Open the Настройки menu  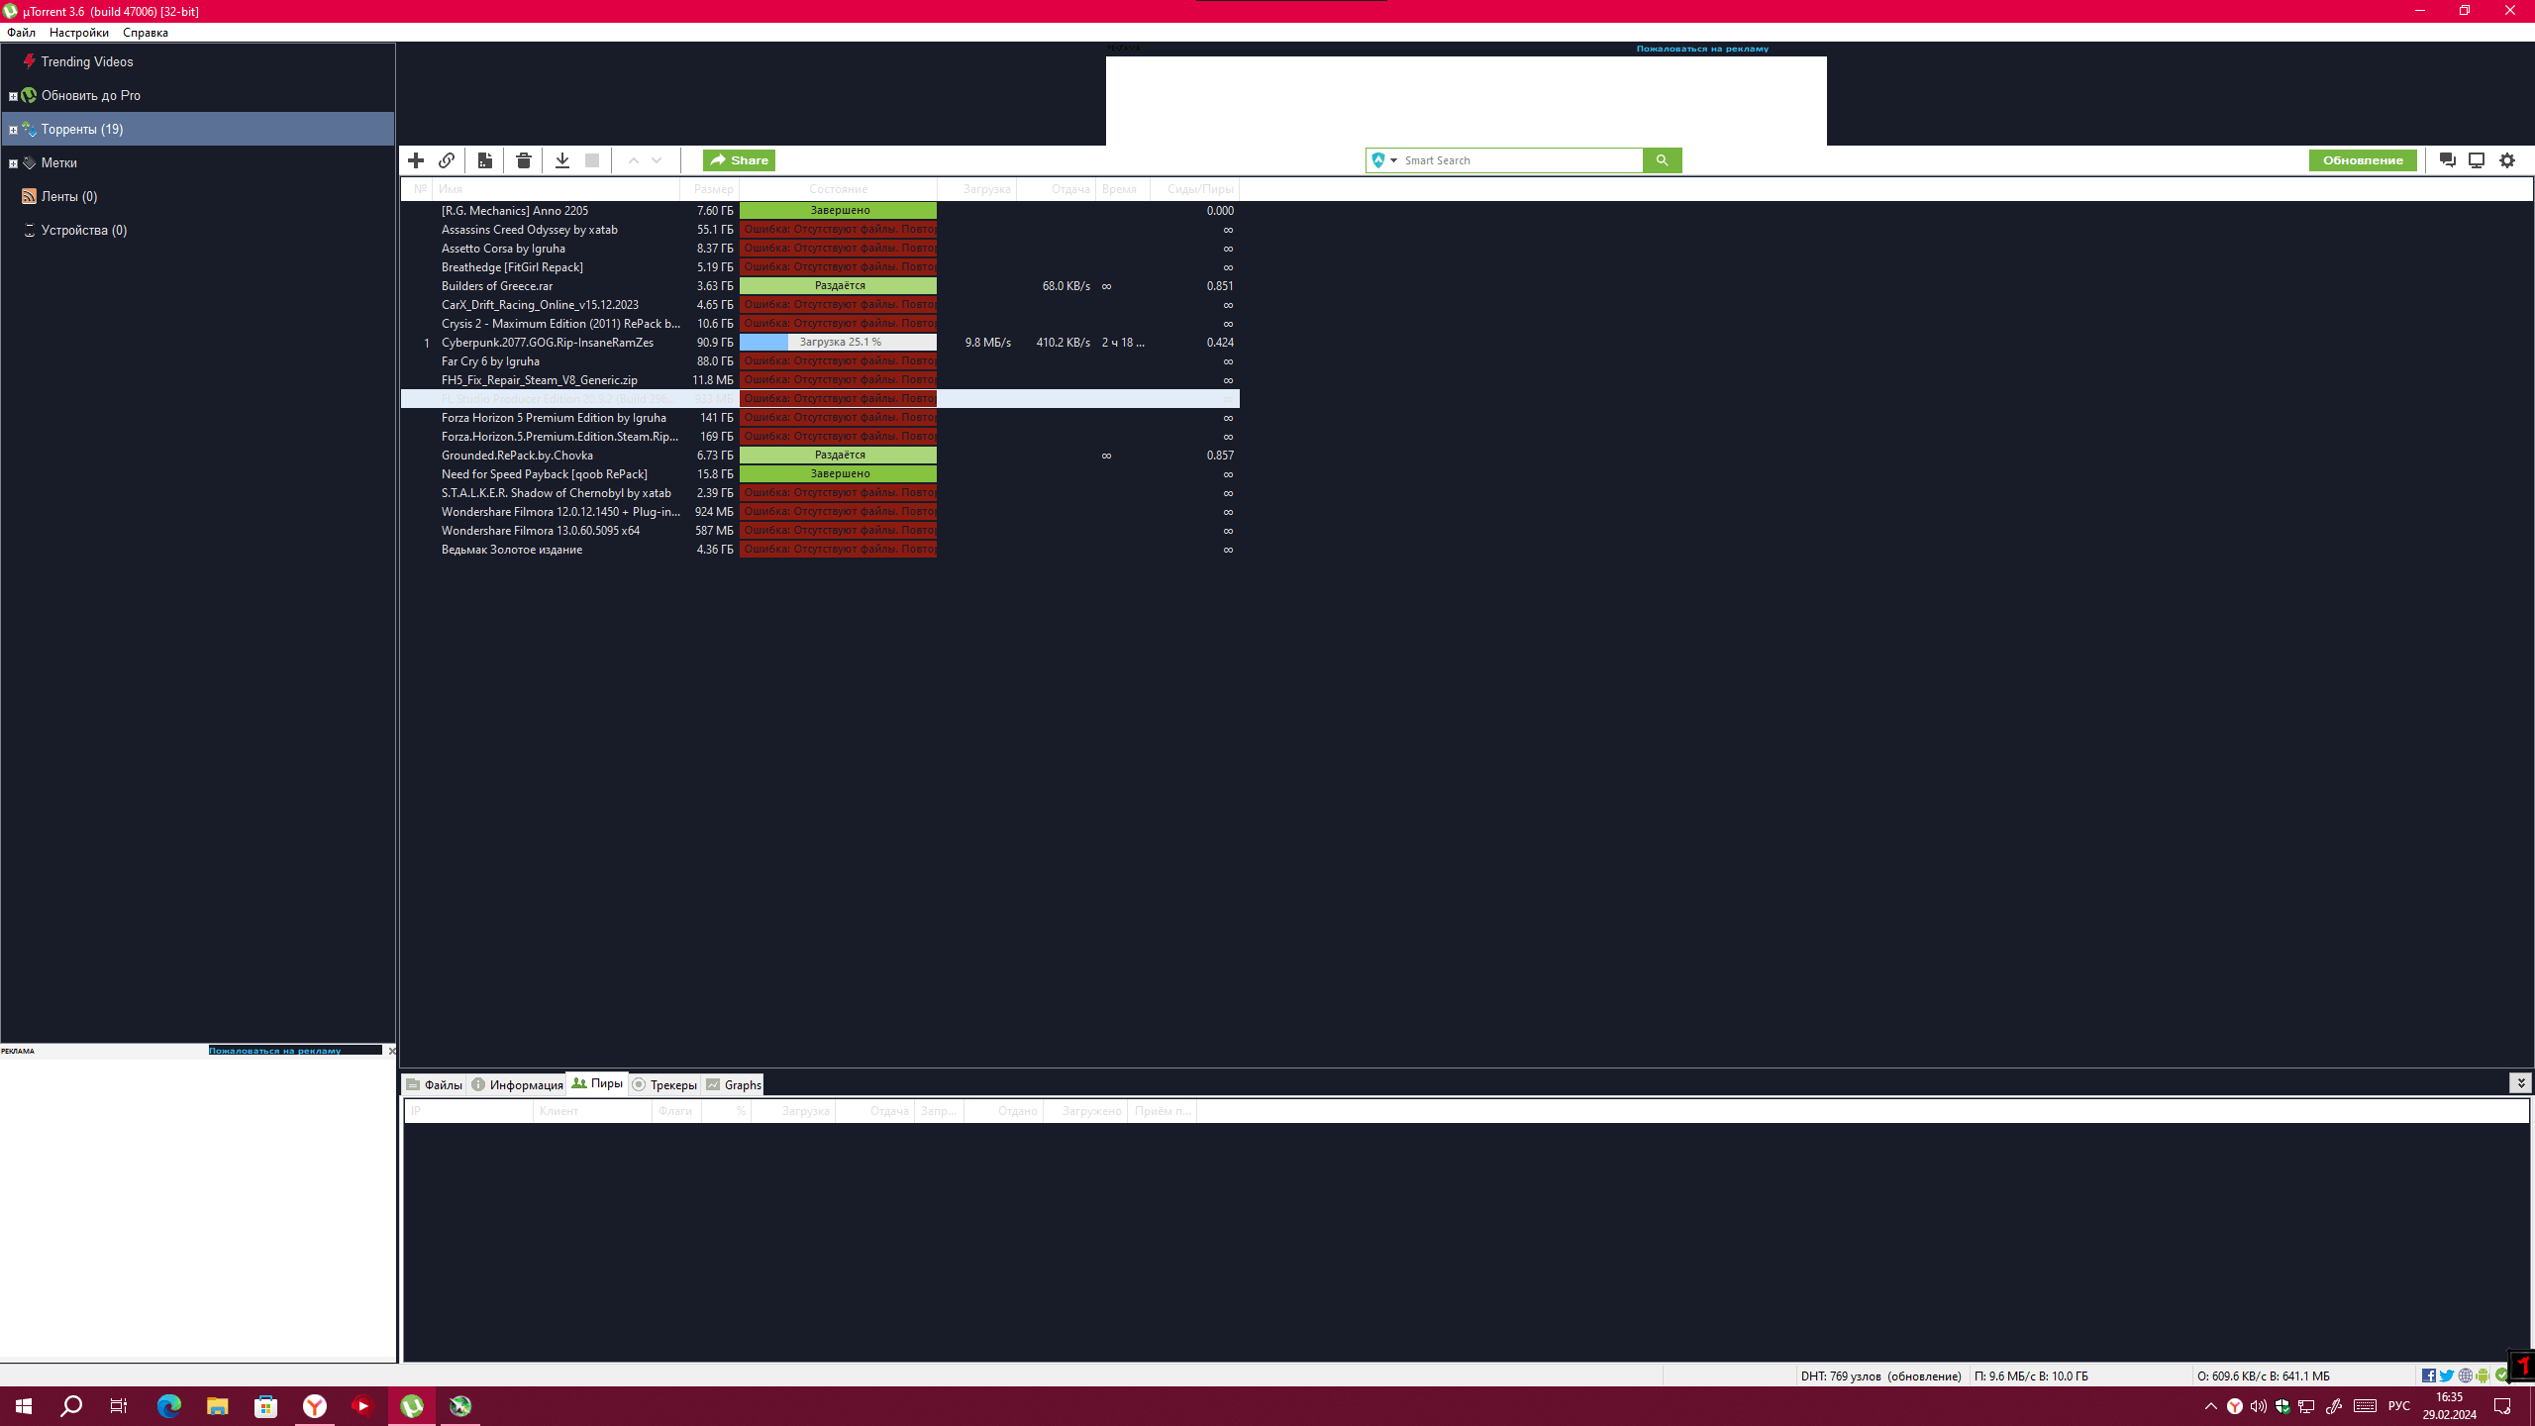[79, 33]
